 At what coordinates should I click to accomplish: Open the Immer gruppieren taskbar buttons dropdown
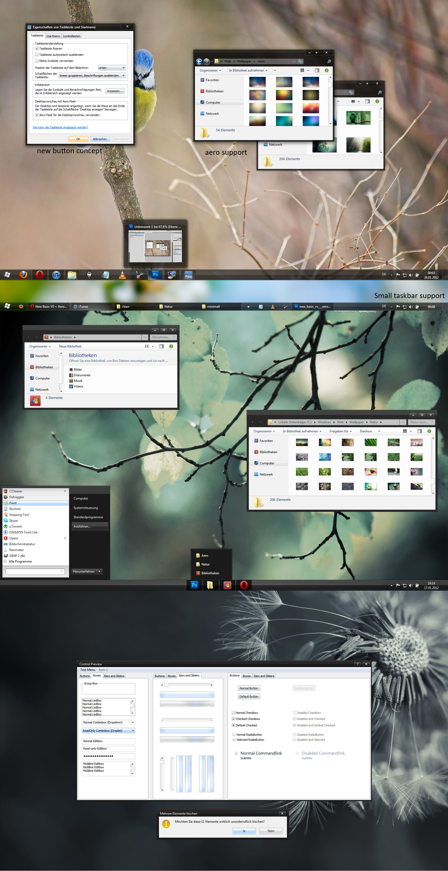(x=92, y=76)
